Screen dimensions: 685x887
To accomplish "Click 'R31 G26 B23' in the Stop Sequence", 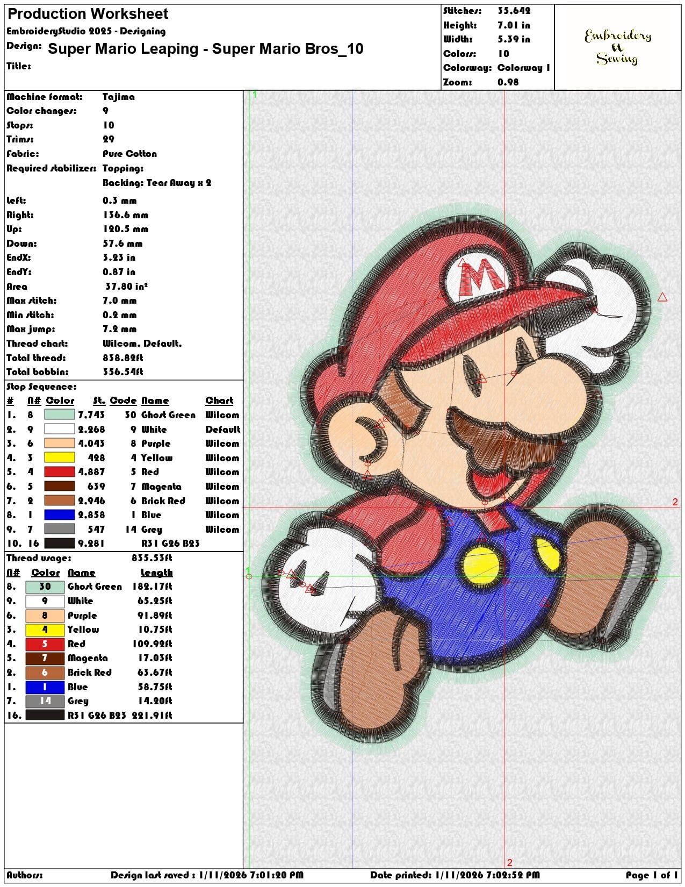I will (x=170, y=543).
